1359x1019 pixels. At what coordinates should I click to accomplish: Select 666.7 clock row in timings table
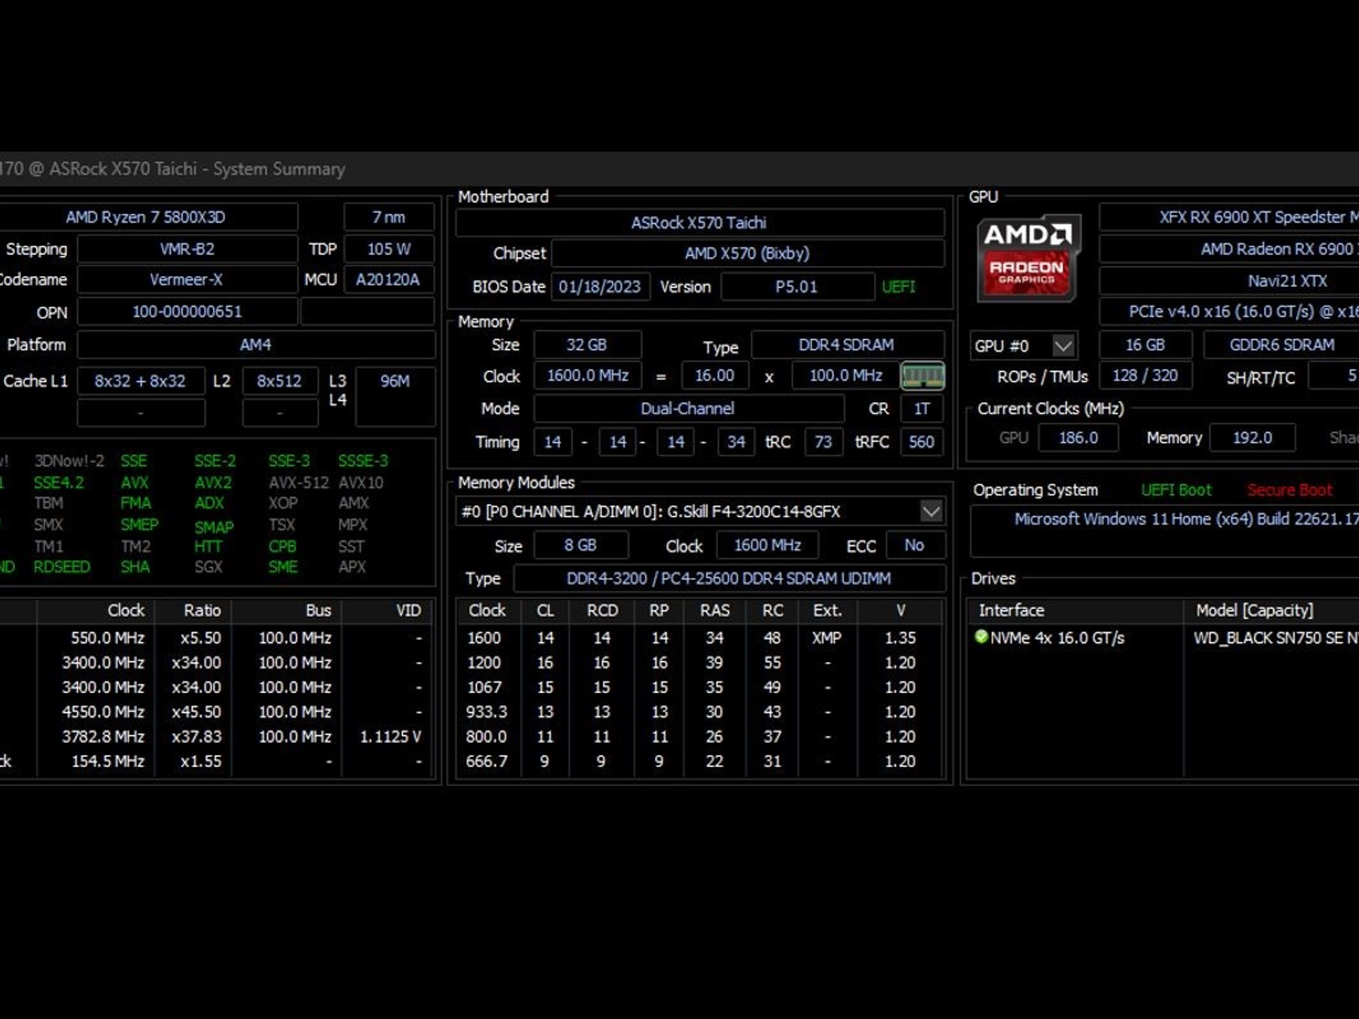coord(699,761)
